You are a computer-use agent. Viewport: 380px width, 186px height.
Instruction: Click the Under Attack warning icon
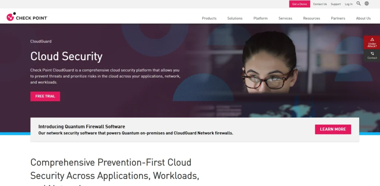372,39
